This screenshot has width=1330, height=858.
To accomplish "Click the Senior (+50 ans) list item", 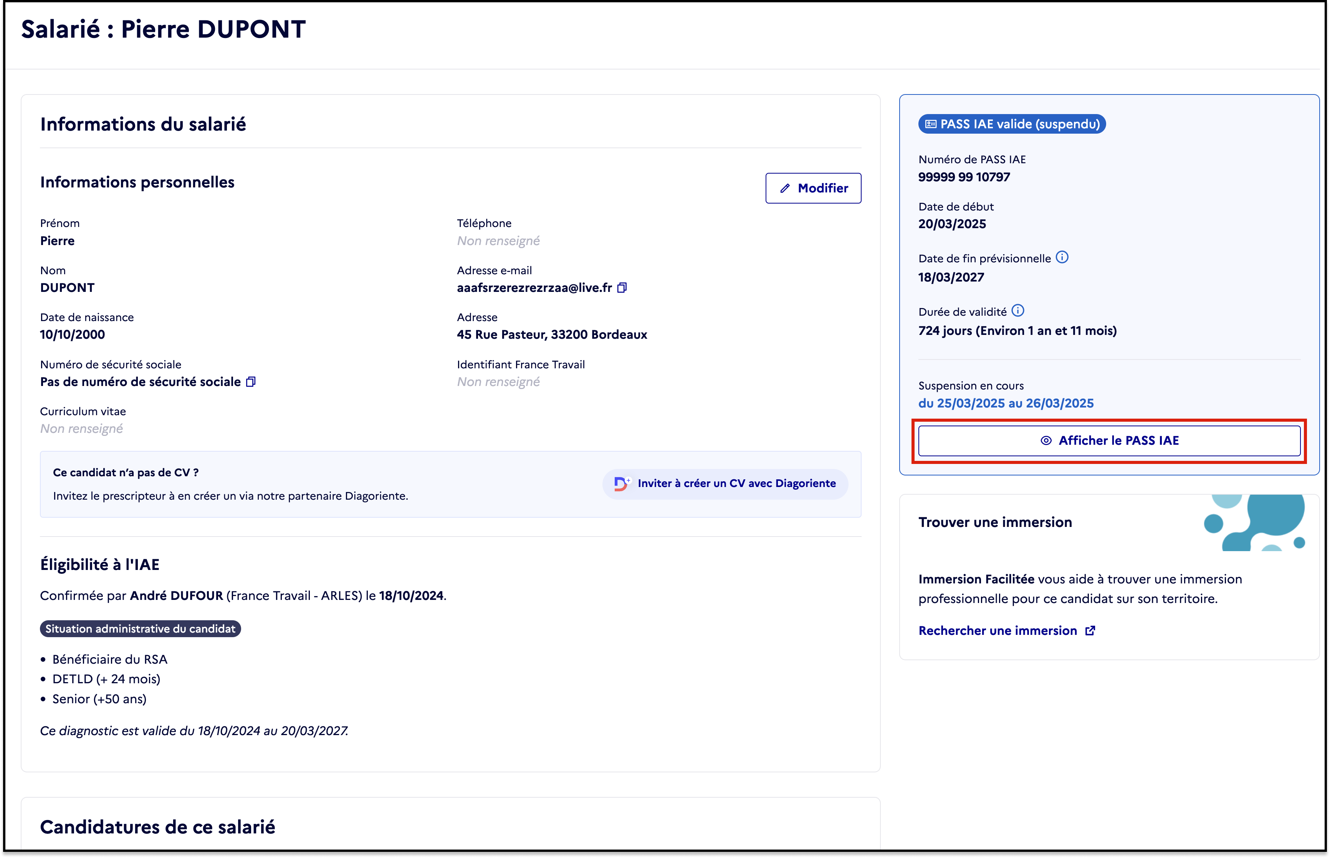I will (99, 699).
